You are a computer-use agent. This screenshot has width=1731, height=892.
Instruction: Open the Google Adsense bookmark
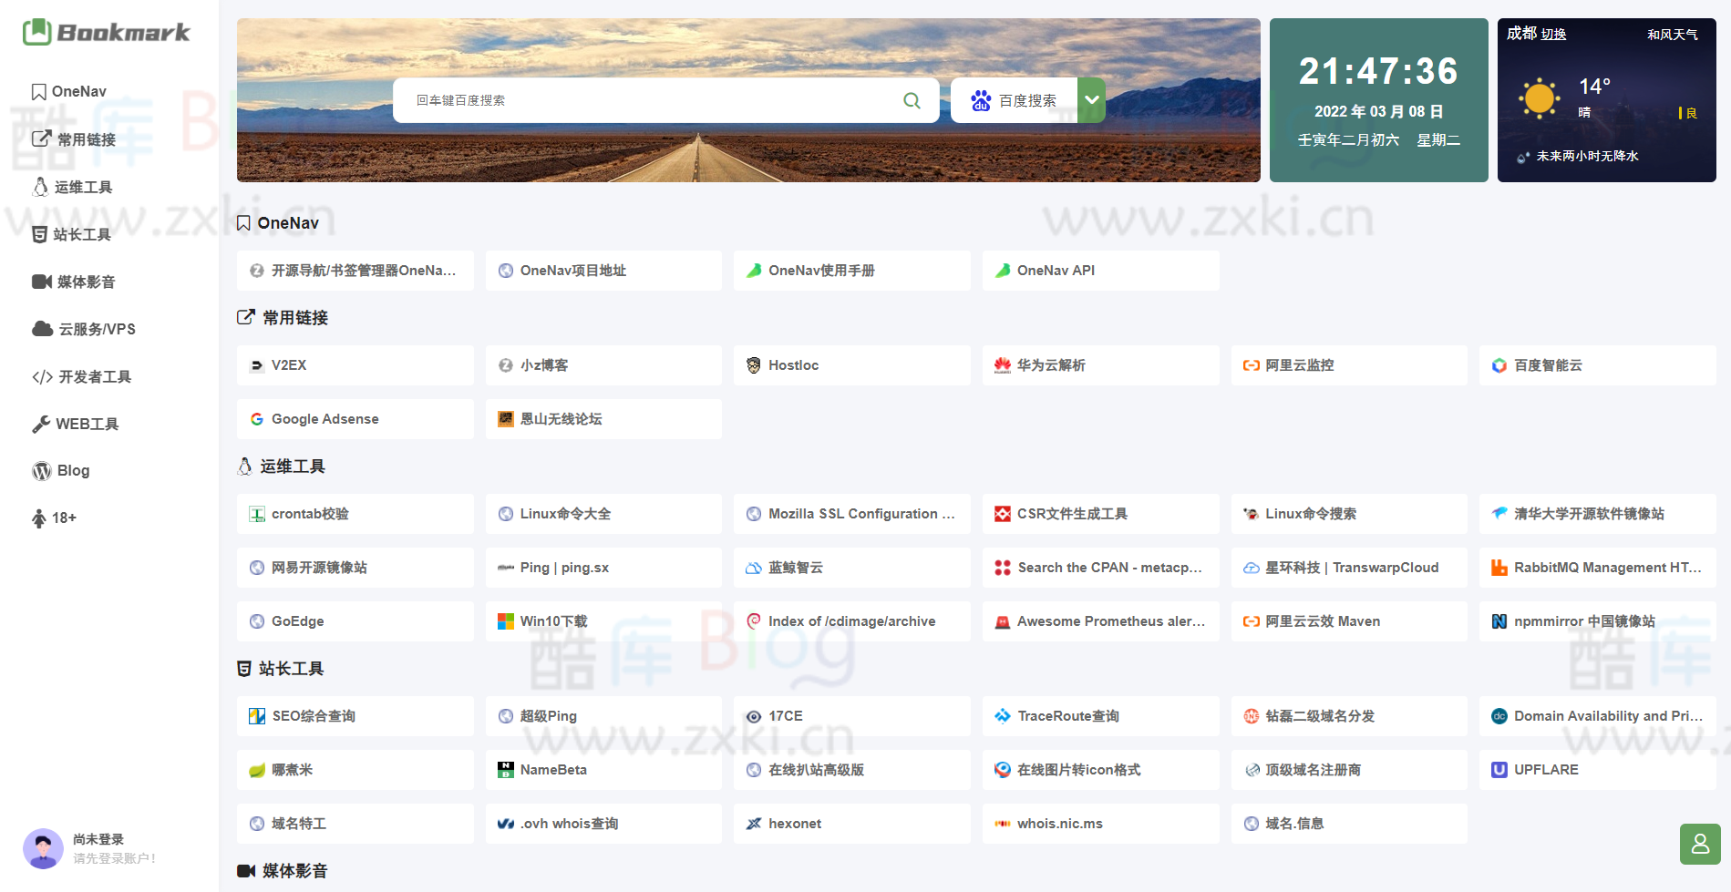[x=354, y=418]
